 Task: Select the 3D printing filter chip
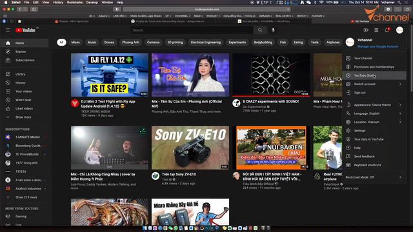(175, 43)
